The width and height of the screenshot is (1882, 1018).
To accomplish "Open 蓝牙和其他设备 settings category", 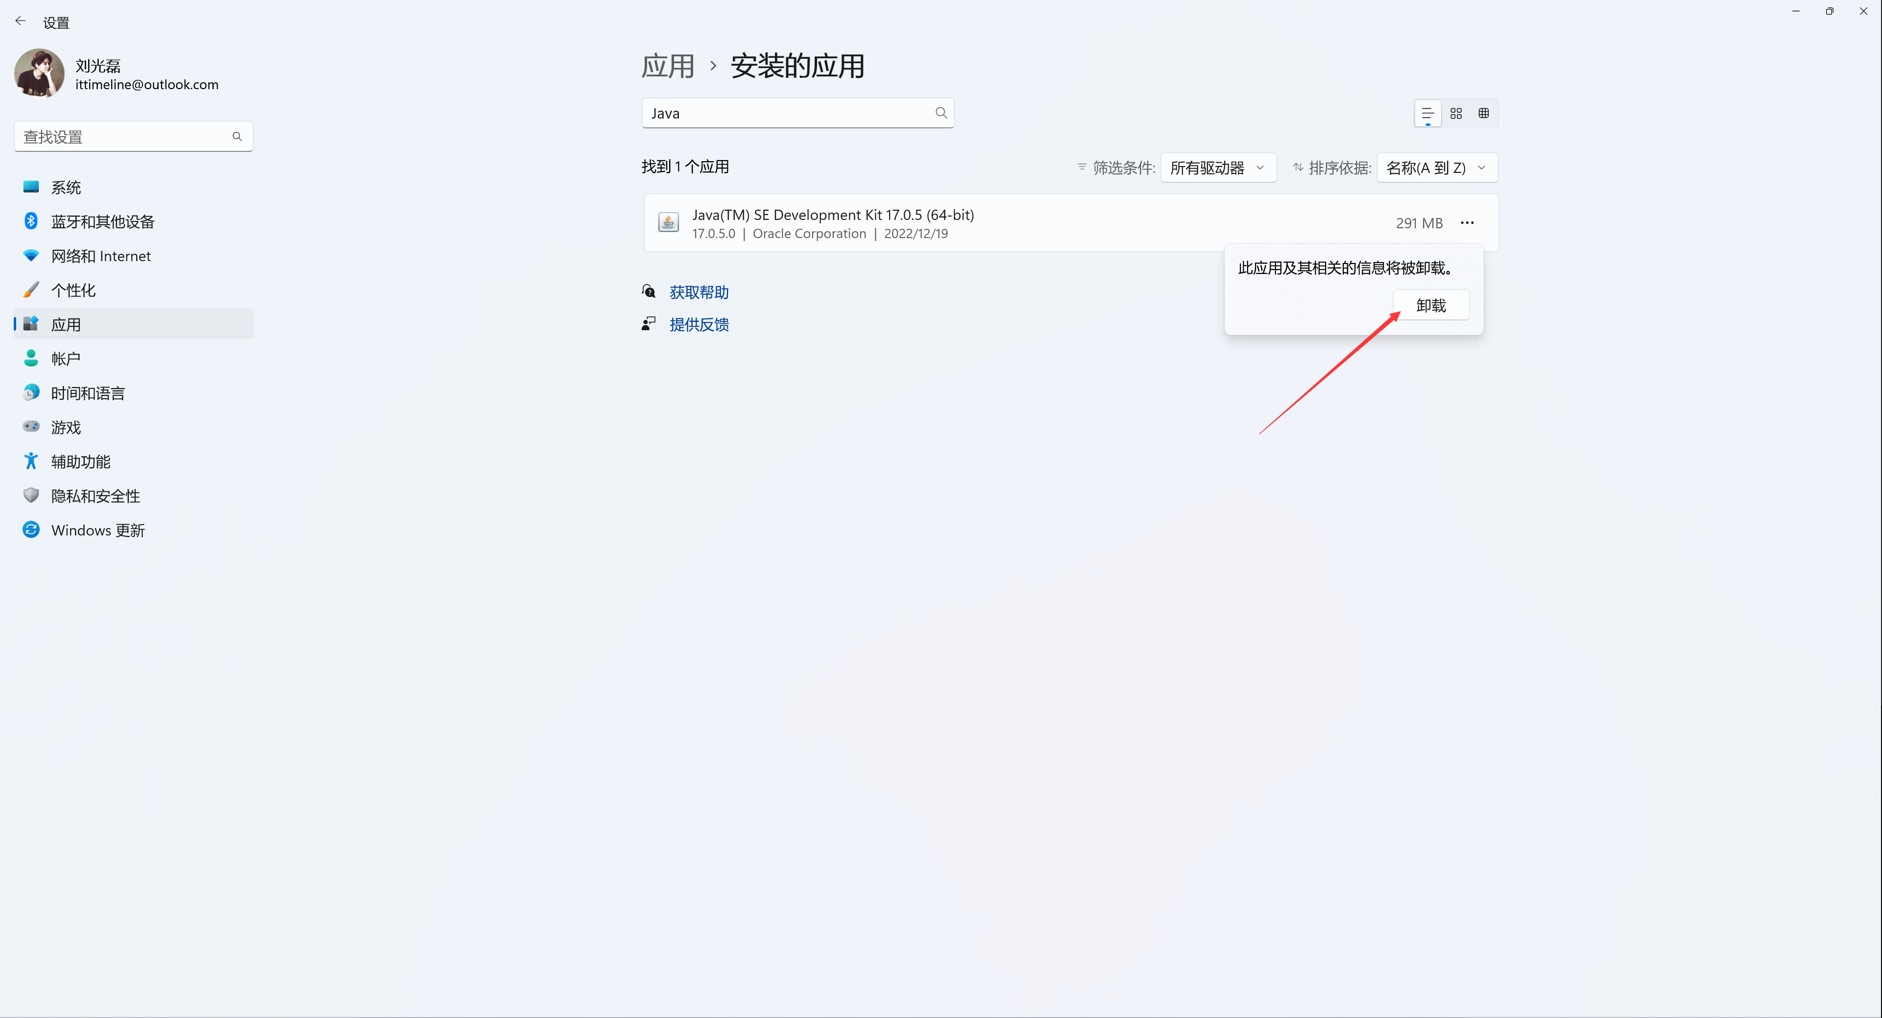I will 133,221.
